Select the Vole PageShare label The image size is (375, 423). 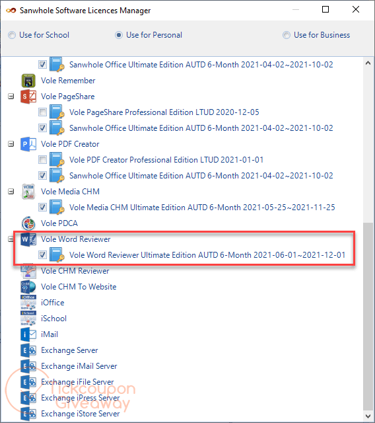coord(67,96)
